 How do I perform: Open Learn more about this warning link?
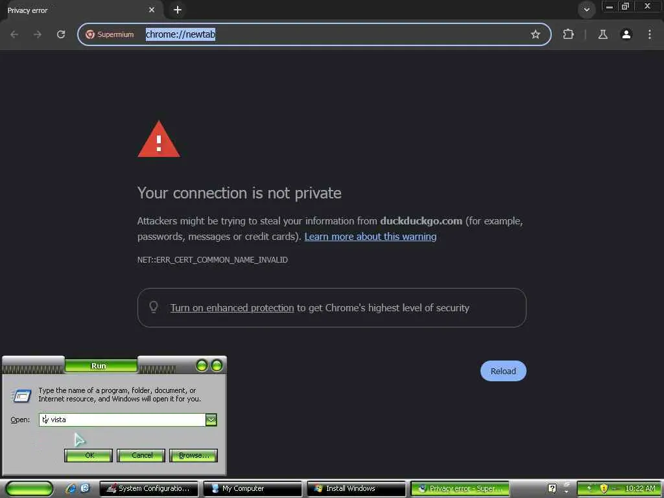[370, 237]
